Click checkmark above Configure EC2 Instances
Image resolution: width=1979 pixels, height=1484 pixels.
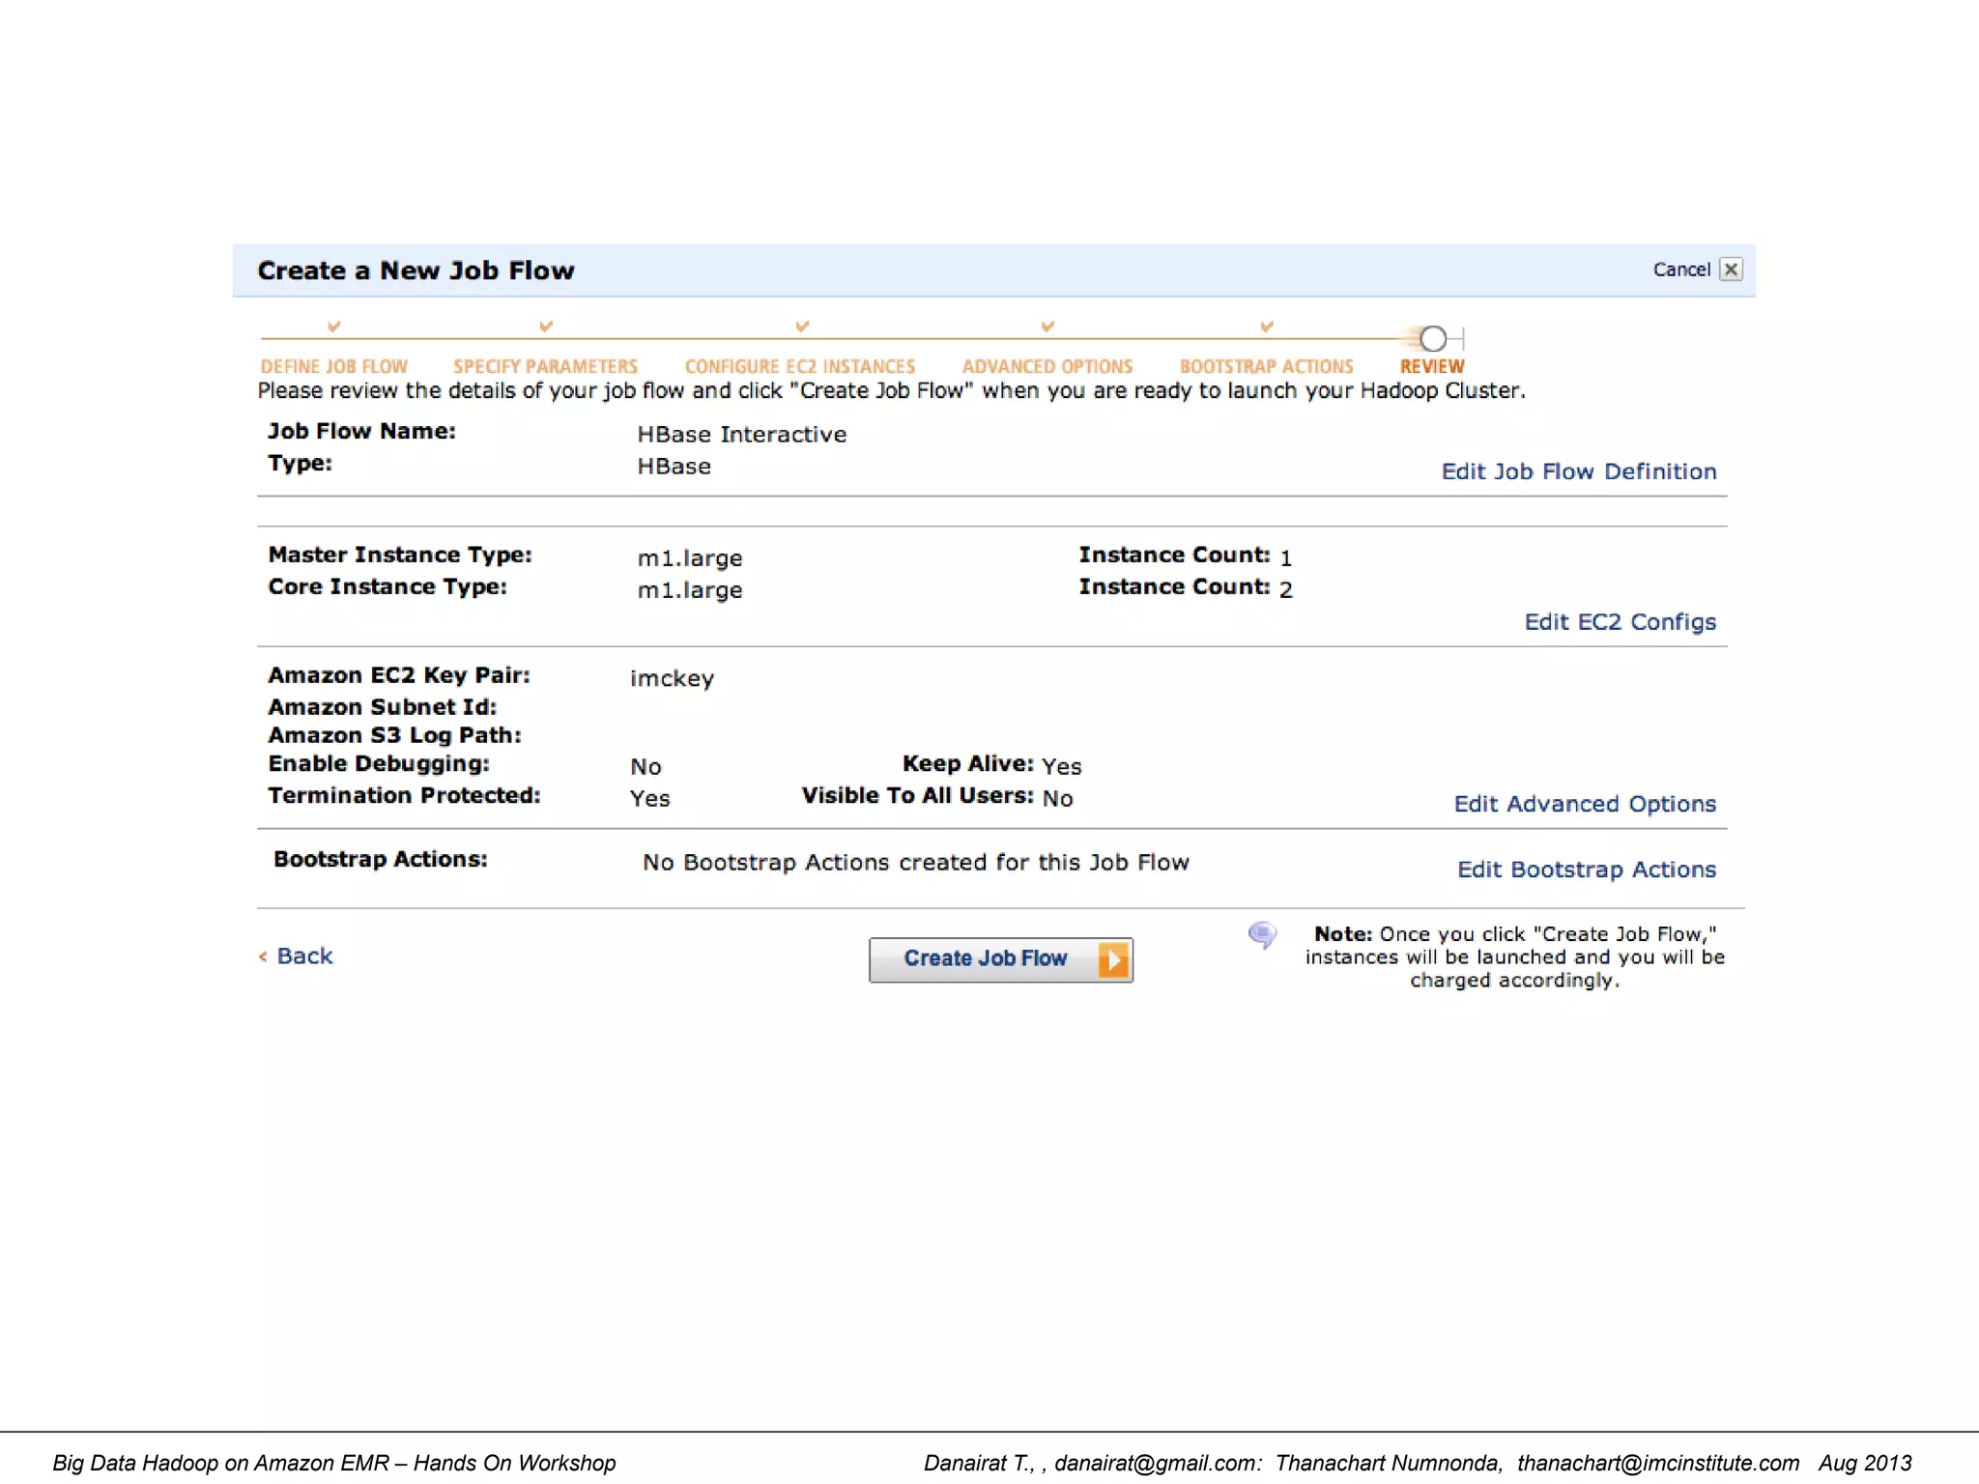click(x=802, y=327)
